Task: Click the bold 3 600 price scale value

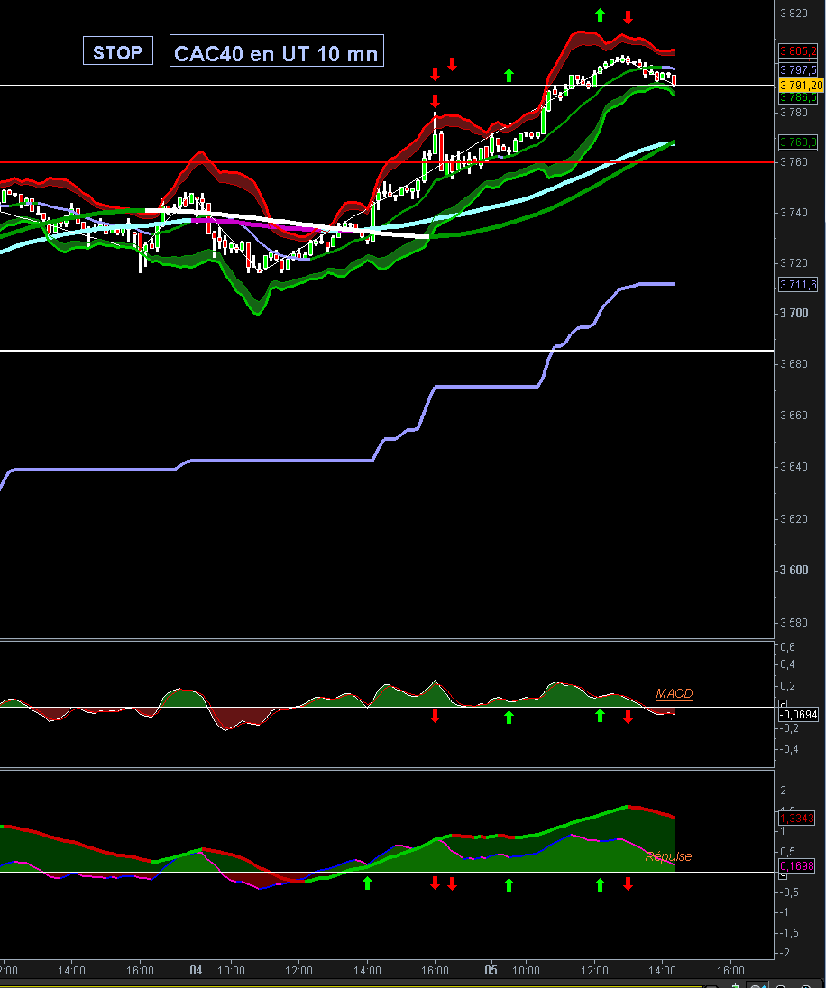Action: 794,571
